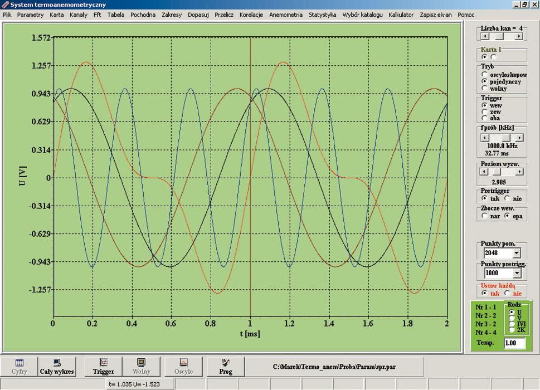Screen dimensions: 540x390
Task: Select the wolny mode radio button
Action: 484,88
